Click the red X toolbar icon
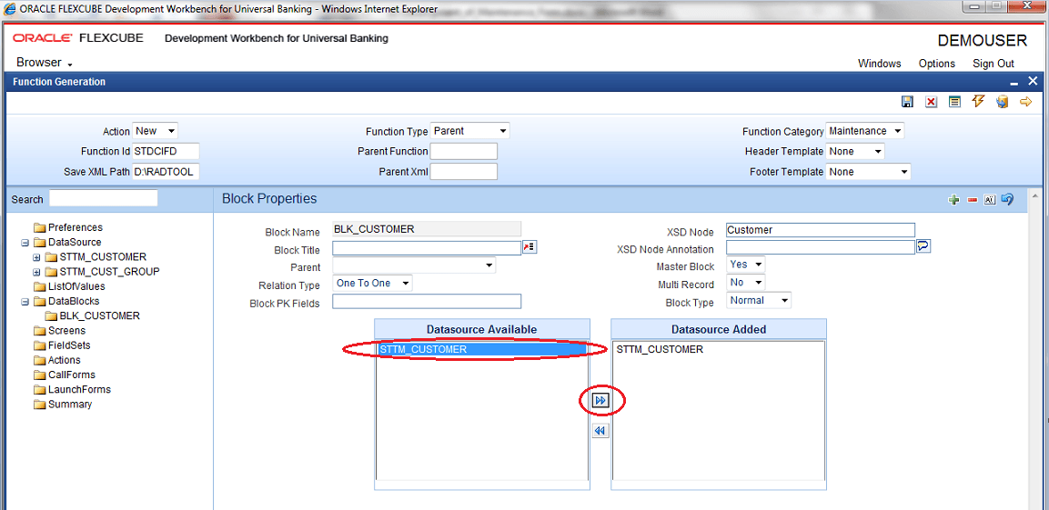The height and width of the screenshot is (510, 1049). point(932,102)
